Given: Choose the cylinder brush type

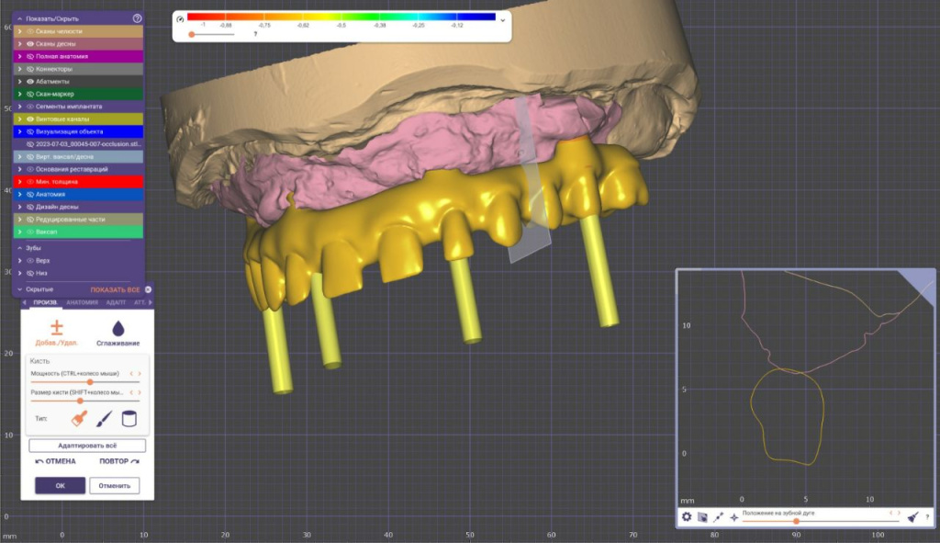Looking at the screenshot, I should [129, 419].
